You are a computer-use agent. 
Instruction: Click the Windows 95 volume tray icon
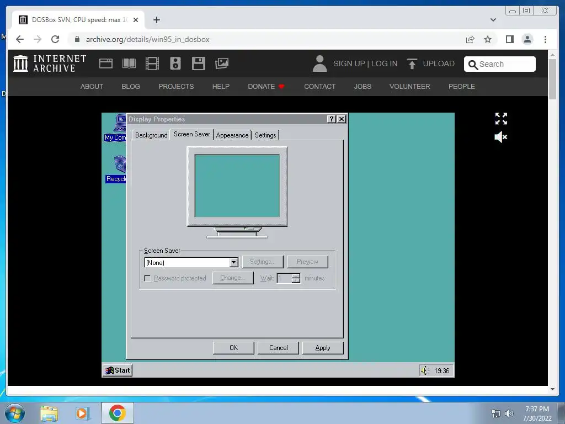pyautogui.click(x=425, y=370)
